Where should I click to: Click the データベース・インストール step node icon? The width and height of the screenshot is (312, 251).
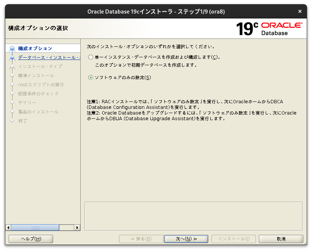pyautogui.click(x=13, y=57)
